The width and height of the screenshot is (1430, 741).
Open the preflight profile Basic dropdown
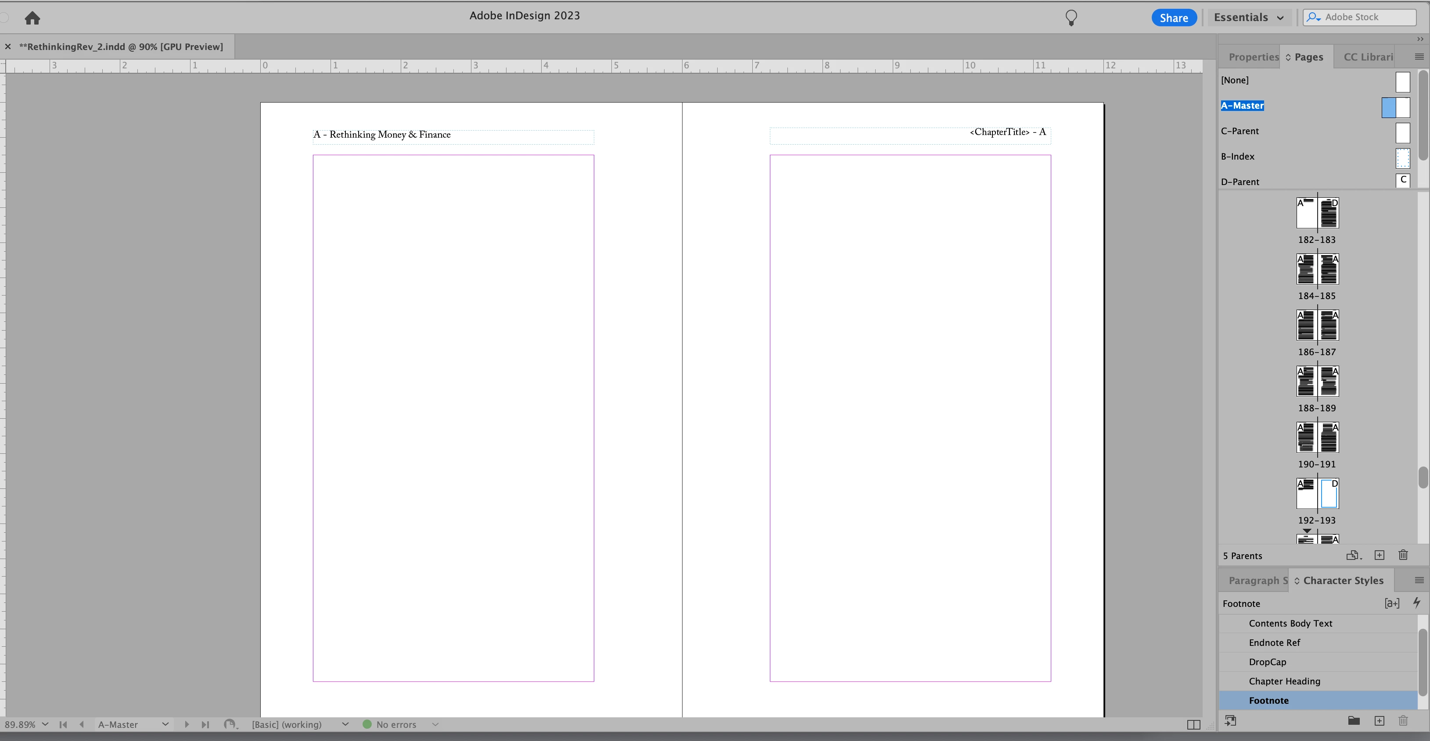coord(345,724)
